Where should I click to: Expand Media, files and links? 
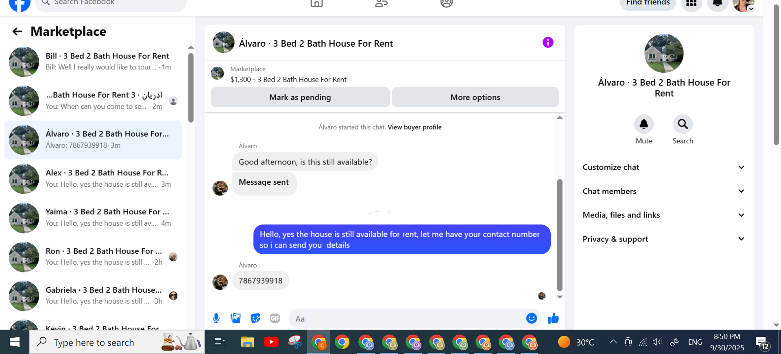664,215
